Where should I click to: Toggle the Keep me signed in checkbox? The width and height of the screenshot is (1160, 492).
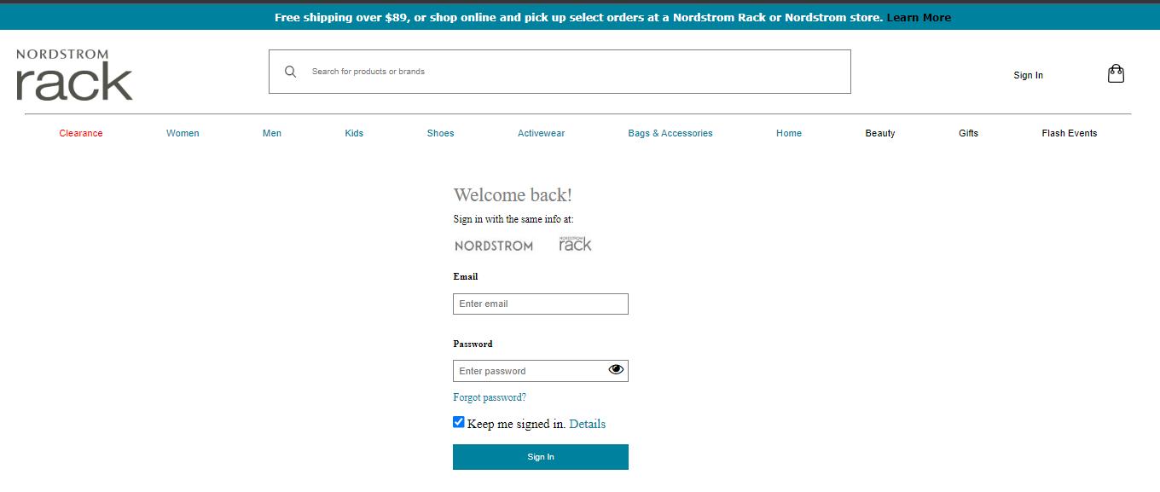[459, 421]
